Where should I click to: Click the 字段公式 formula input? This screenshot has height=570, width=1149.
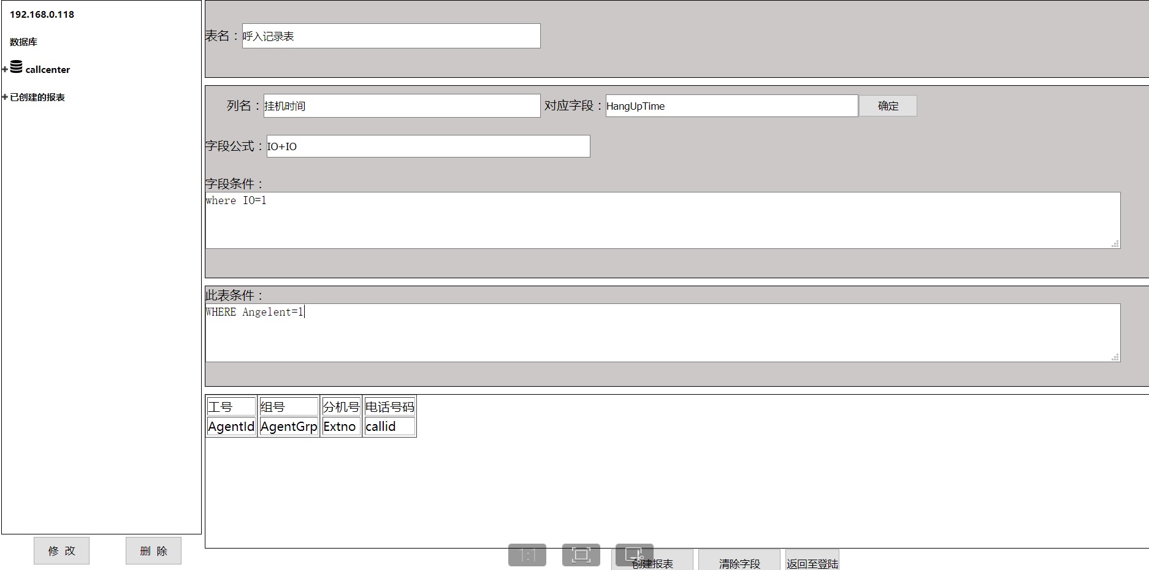click(x=427, y=146)
